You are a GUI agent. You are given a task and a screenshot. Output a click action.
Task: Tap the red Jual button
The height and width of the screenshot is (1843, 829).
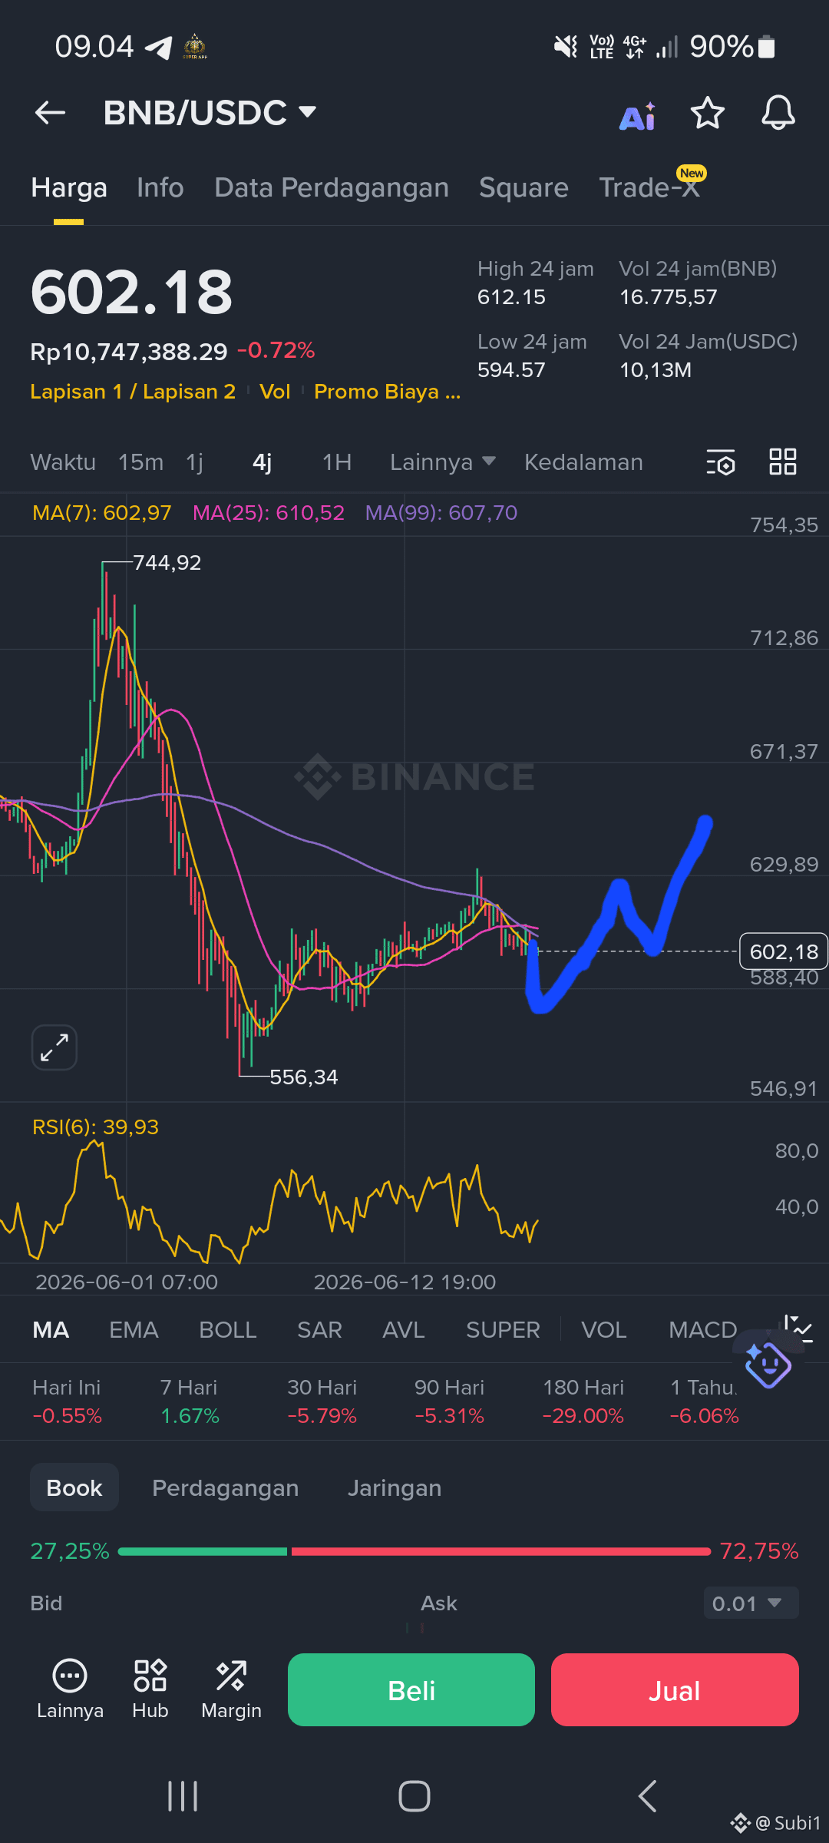(675, 1689)
